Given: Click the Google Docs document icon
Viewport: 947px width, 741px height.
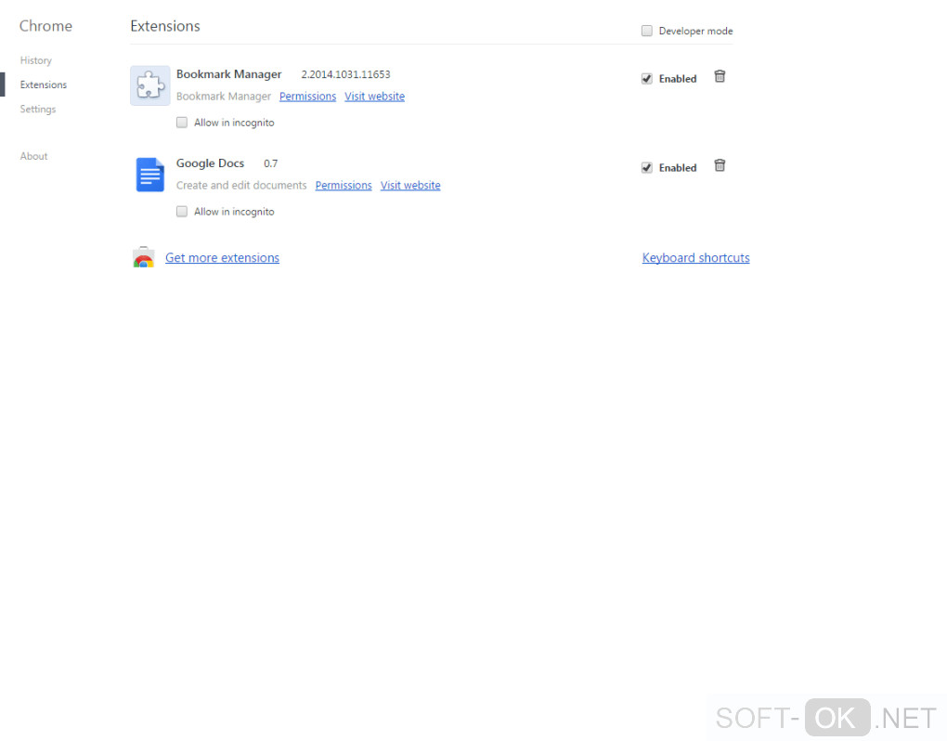Looking at the screenshot, I should pyautogui.click(x=149, y=175).
